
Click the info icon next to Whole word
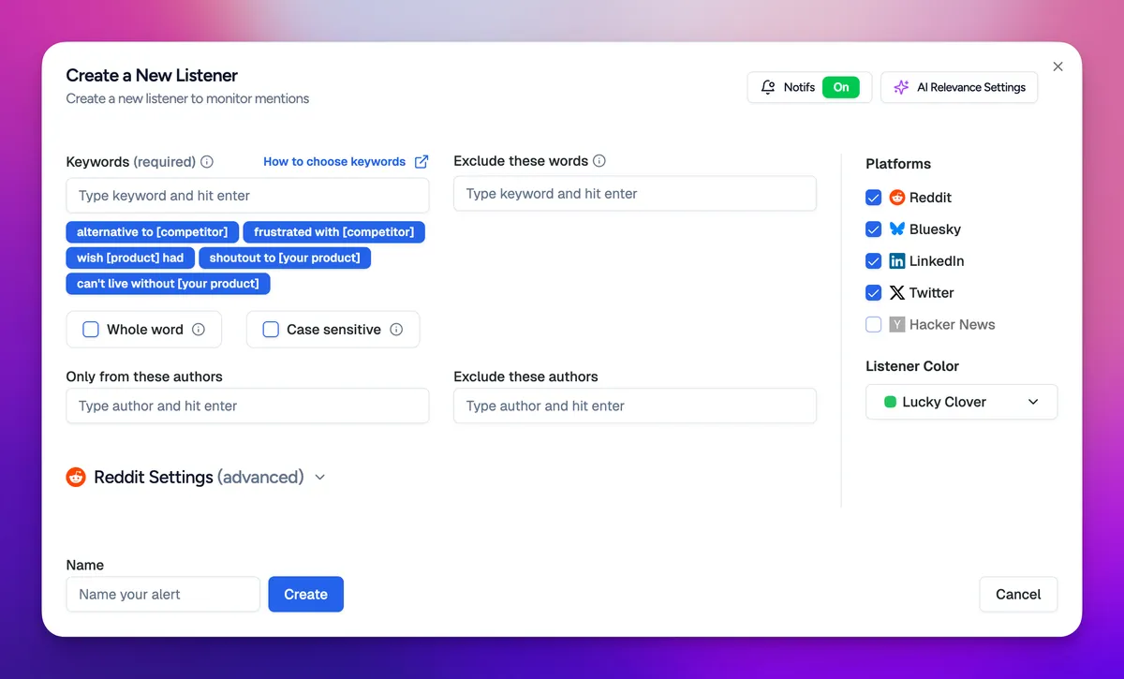(x=199, y=330)
